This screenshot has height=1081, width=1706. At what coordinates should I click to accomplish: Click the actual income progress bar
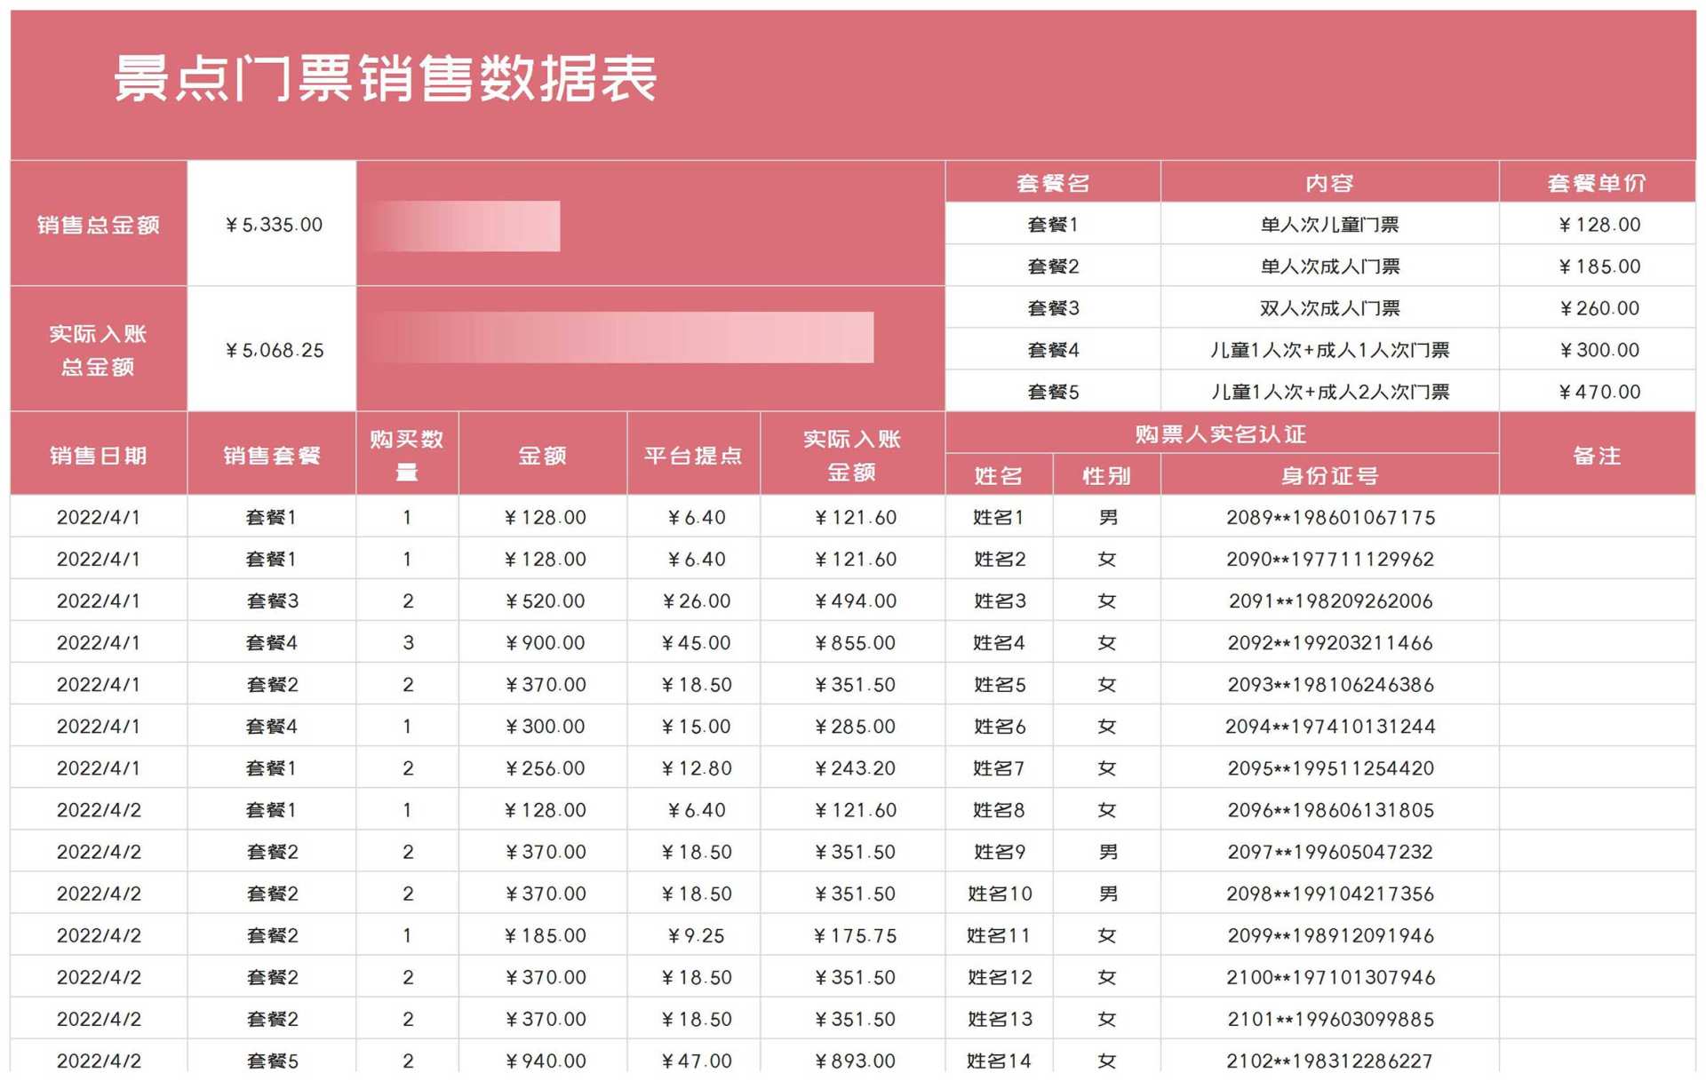pyautogui.click(x=621, y=337)
